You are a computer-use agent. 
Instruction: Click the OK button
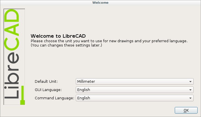click(x=186, y=110)
